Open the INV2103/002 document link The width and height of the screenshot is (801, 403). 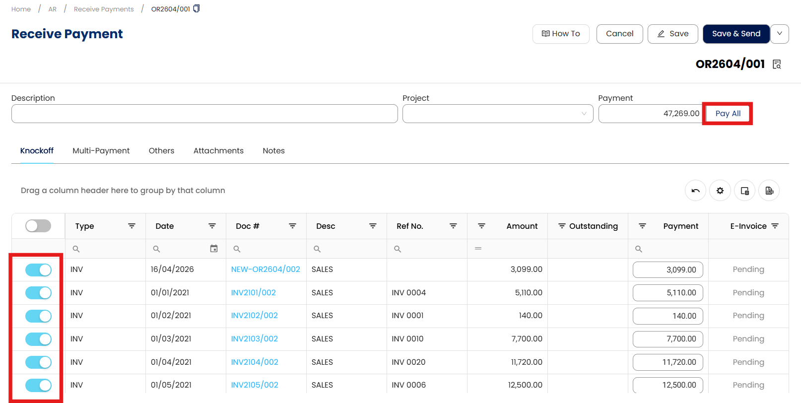tap(255, 339)
